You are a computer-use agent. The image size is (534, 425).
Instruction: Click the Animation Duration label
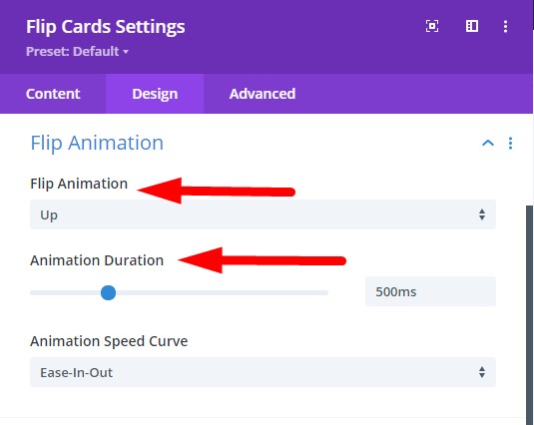pos(97,260)
